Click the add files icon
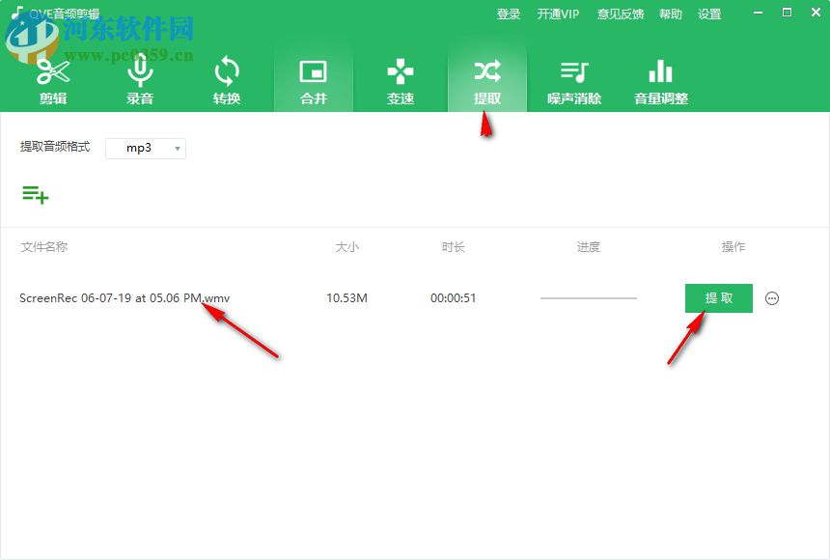The image size is (830, 560). [36, 194]
